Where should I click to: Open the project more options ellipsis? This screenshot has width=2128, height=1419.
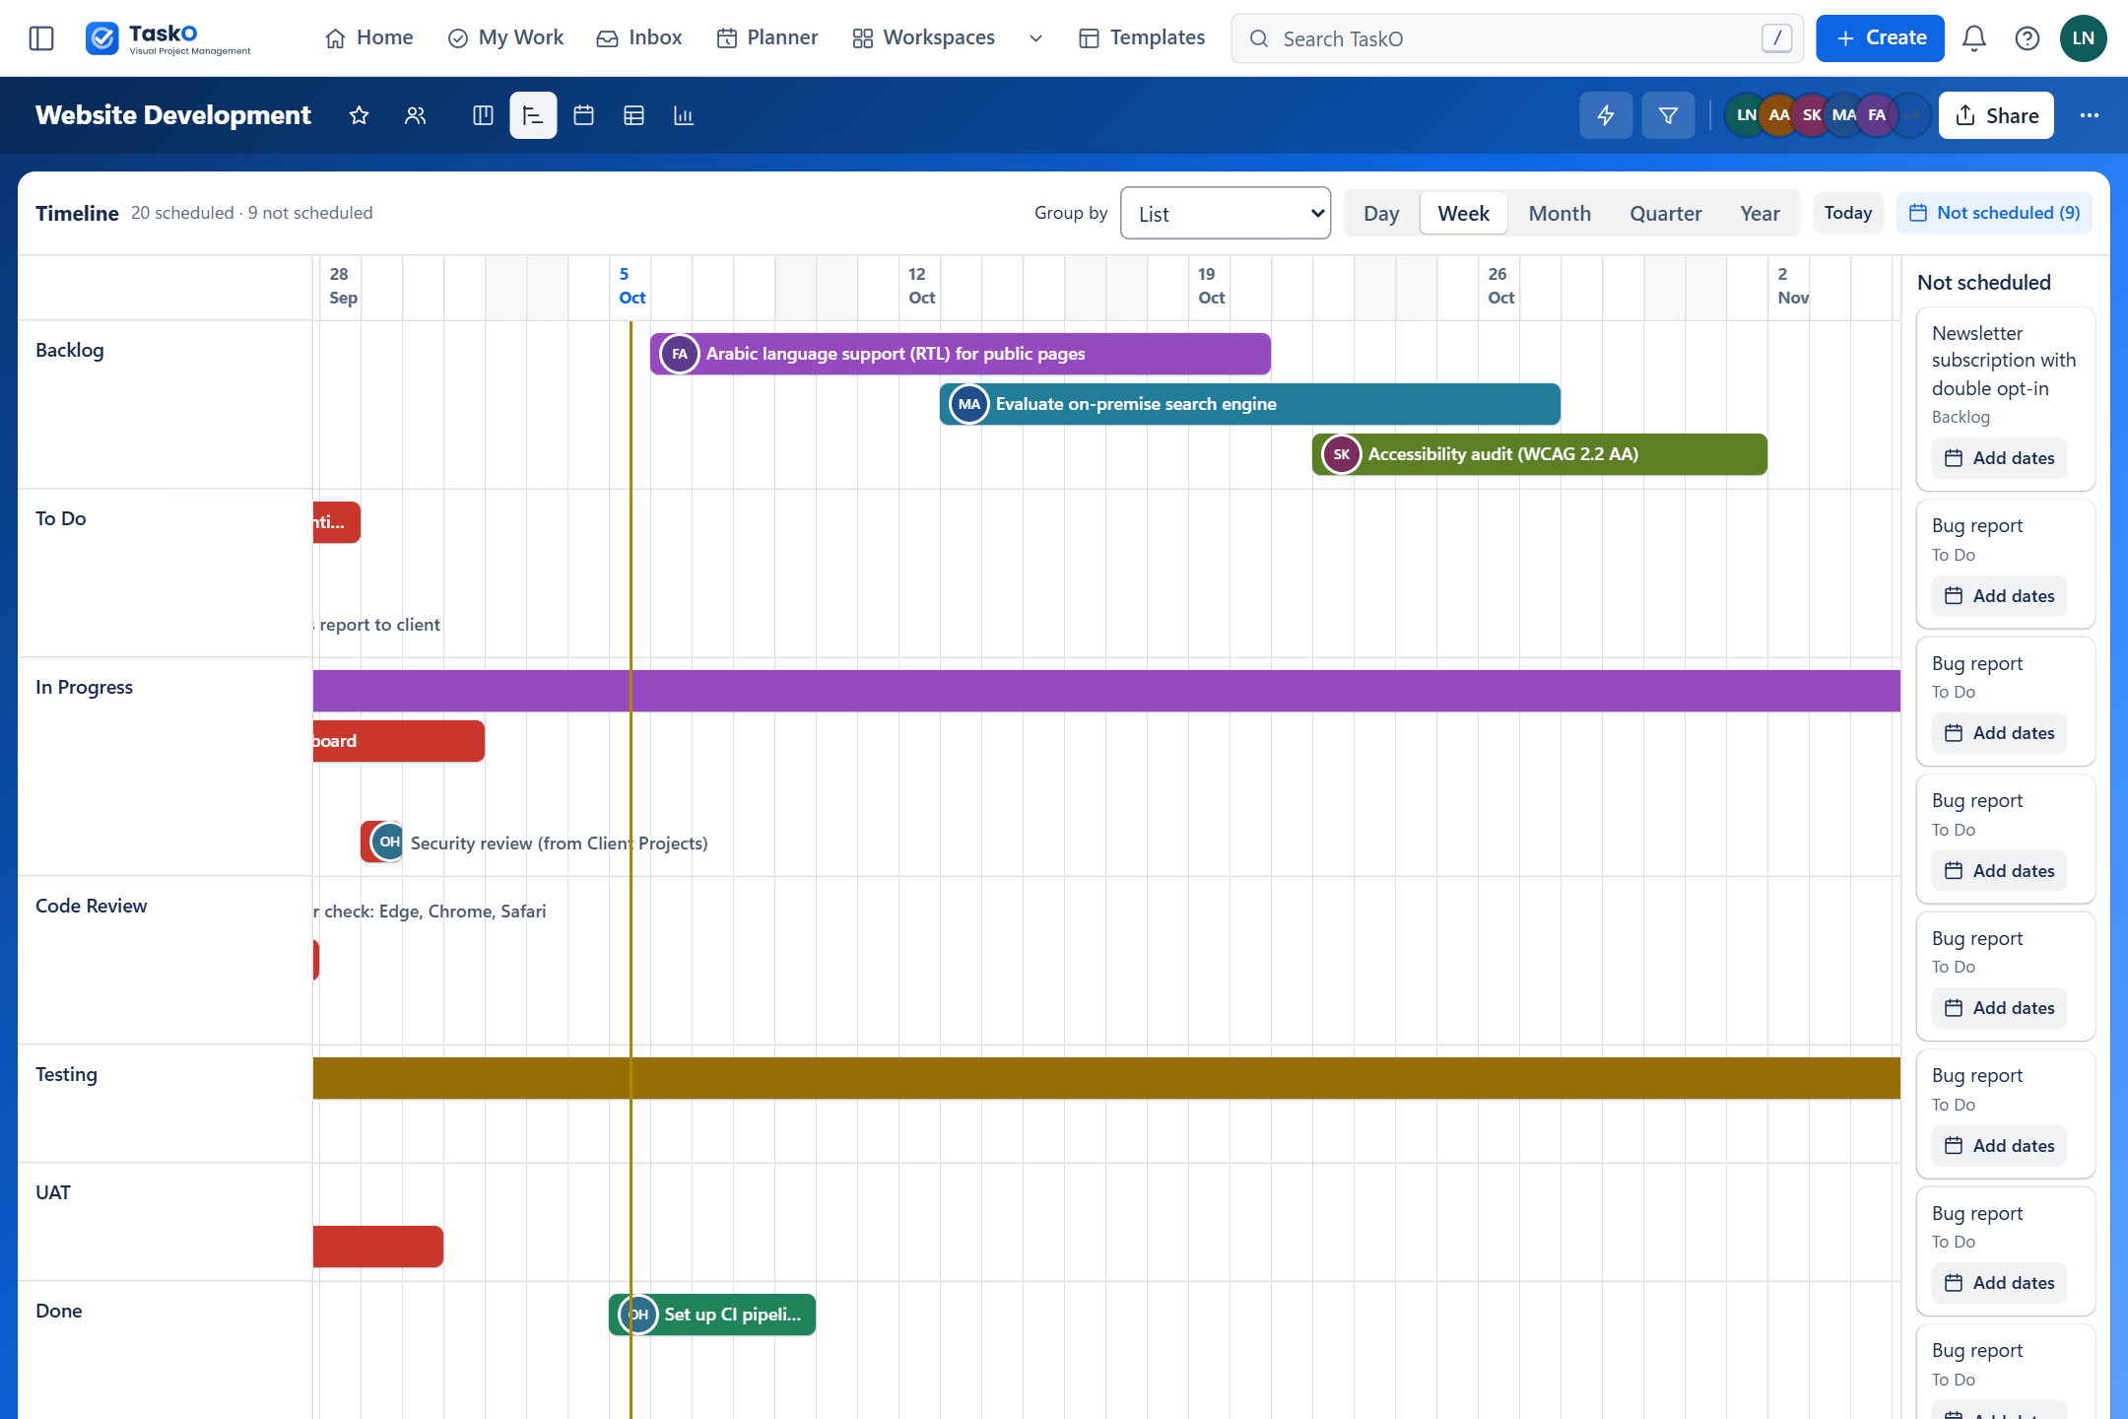[2089, 115]
